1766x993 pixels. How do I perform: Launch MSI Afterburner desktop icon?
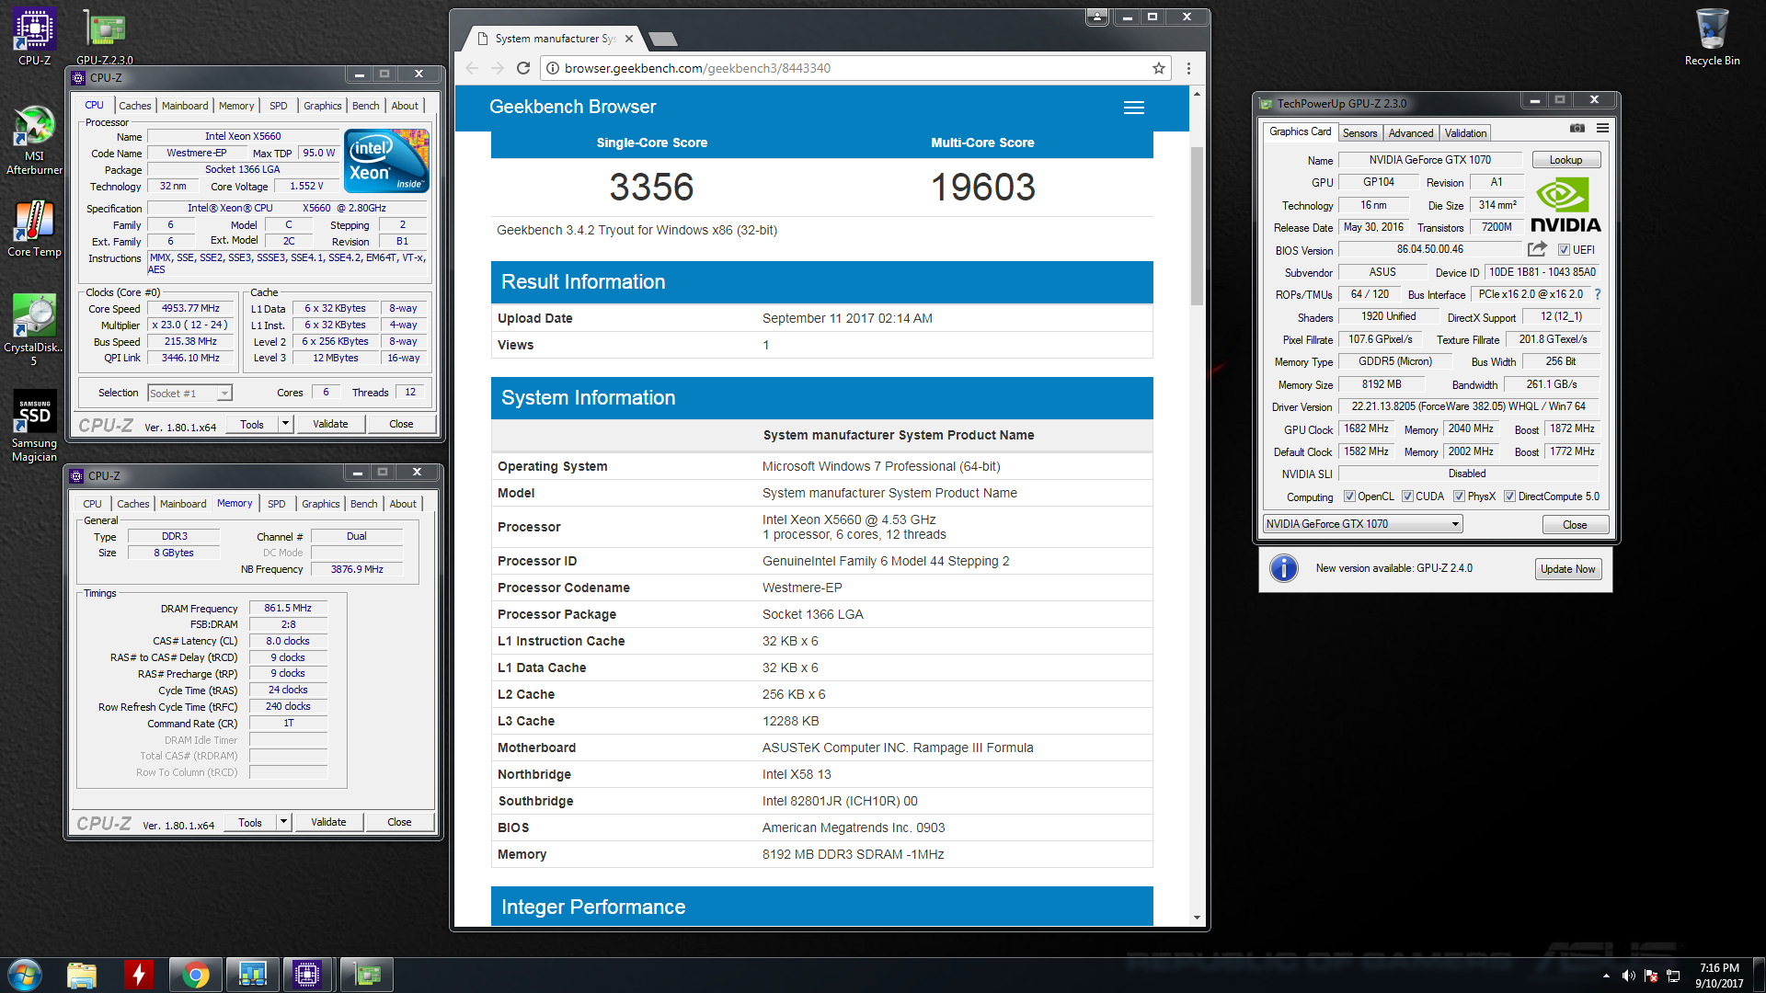point(34,140)
